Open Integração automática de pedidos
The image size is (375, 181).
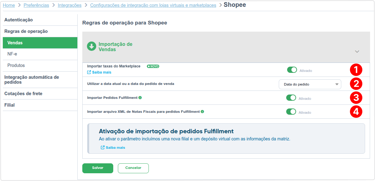point(40,80)
